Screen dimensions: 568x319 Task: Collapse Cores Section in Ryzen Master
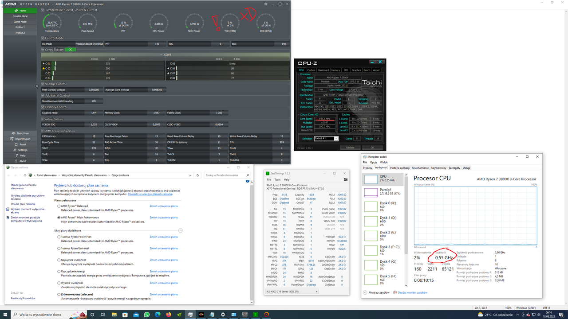43,50
